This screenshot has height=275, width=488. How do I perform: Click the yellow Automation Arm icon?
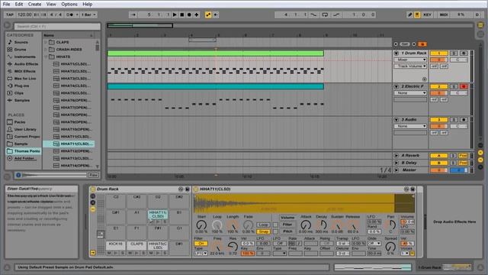click(x=208, y=15)
